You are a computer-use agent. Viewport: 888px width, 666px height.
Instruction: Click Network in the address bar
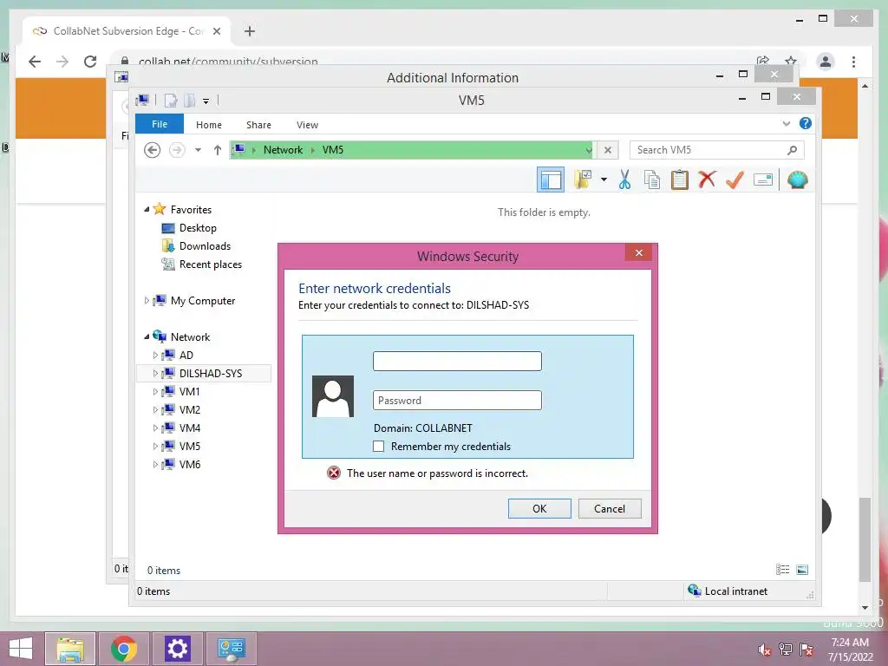coord(283,150)
